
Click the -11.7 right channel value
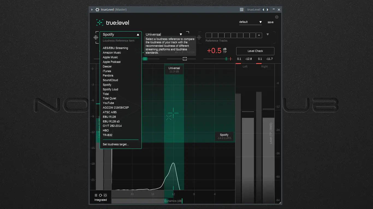[x=270, y=59]
